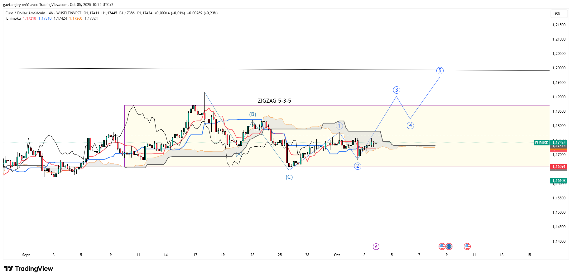The height and width of the screenshot is (278, 572).
Task: Click the TradingView logo
Action: (28, 269)
